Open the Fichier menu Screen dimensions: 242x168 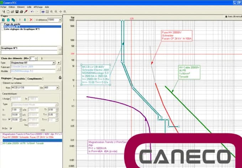[x=4, y=7]
